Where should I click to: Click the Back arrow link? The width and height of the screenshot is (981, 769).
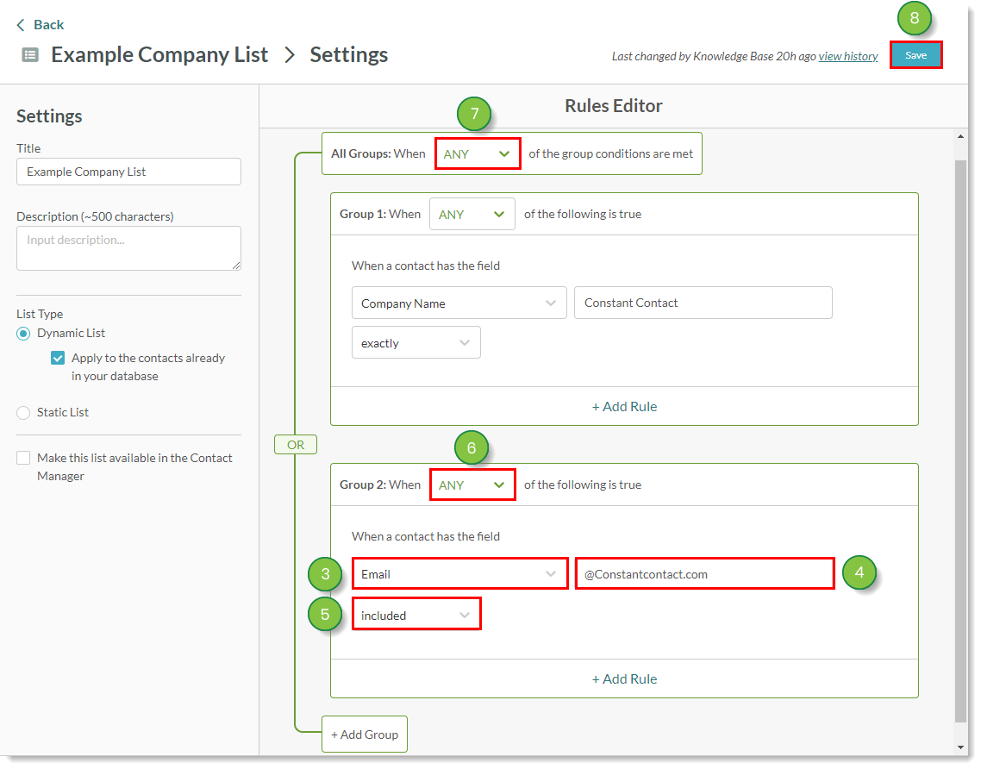(x=41, y=25)
